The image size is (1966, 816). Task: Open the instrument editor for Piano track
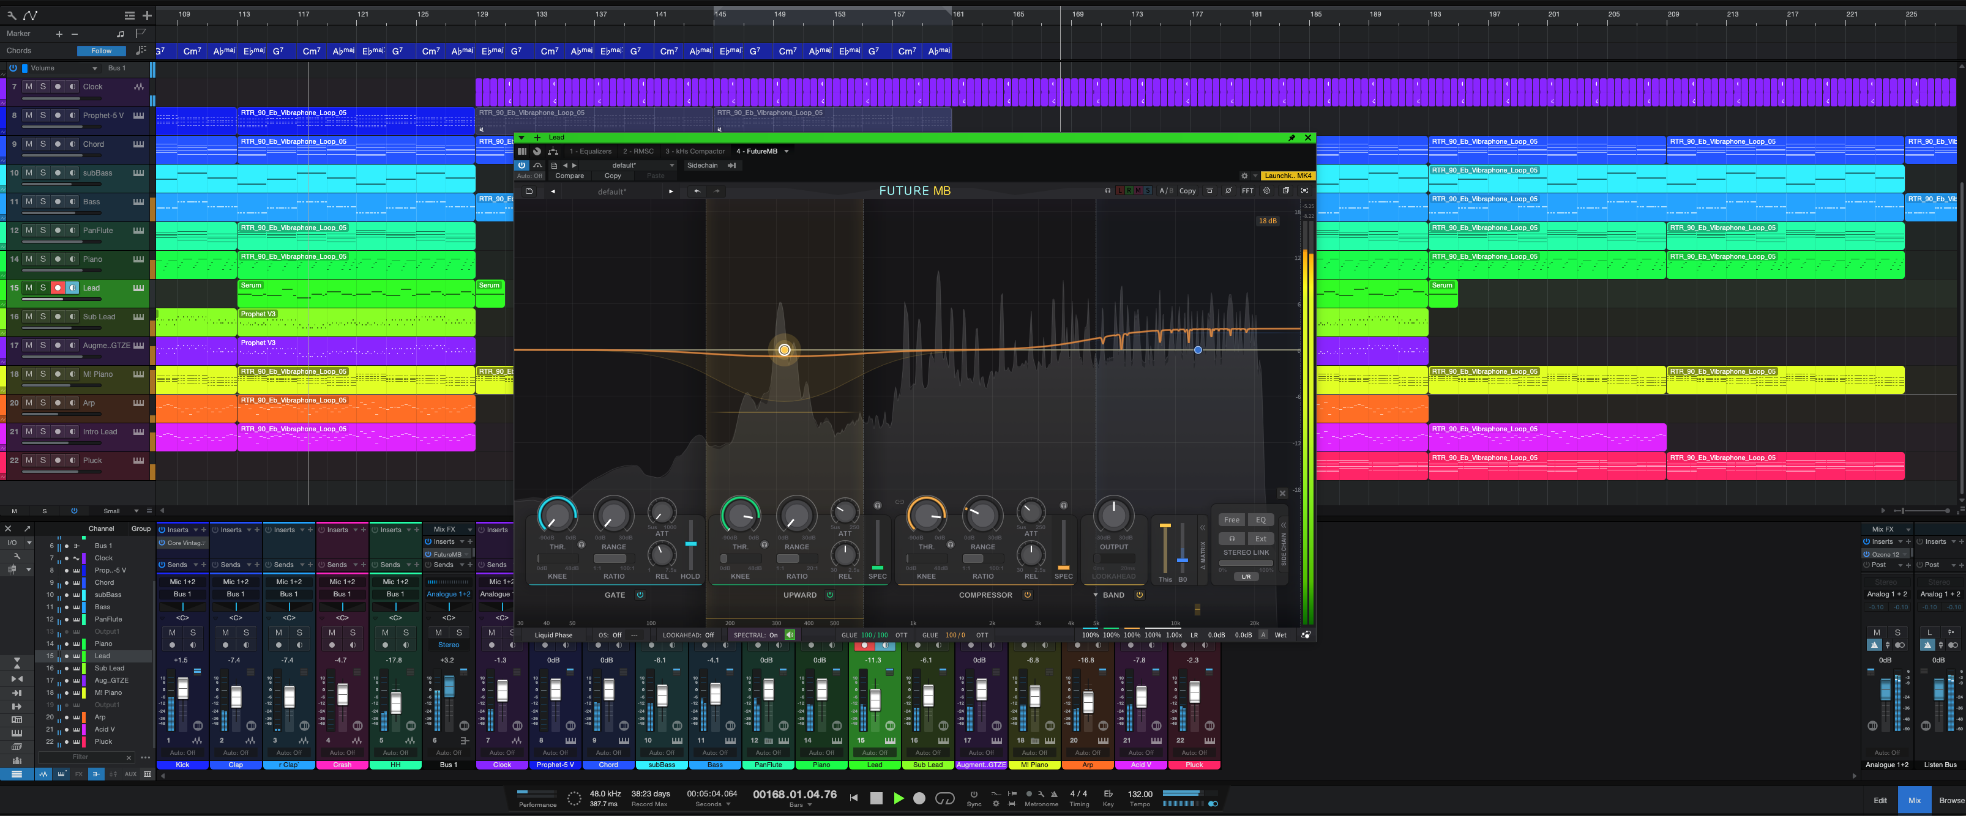click(138, 259)
